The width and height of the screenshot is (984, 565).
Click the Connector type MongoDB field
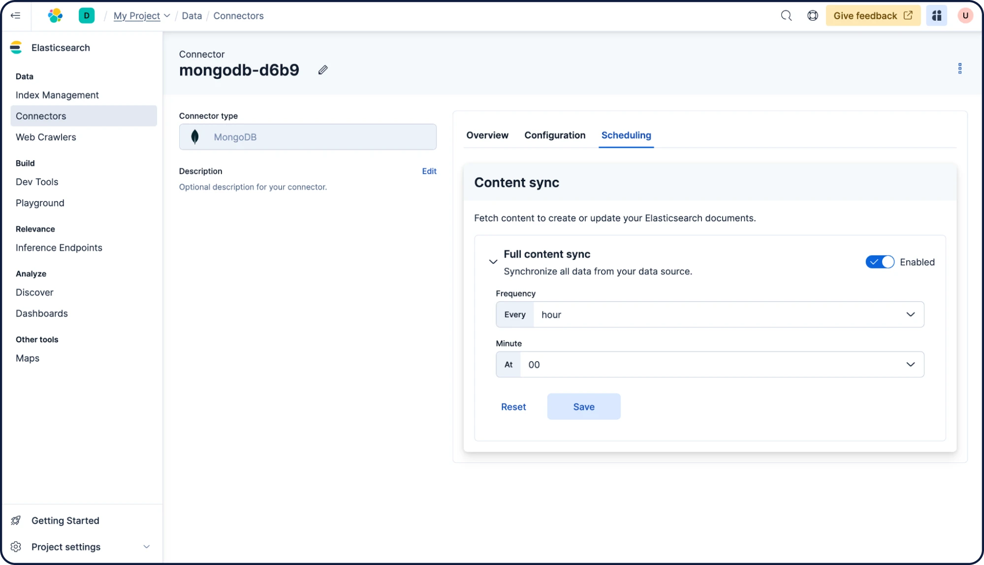click(308, 137)
